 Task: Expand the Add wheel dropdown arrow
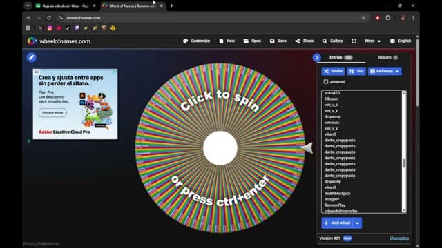(x=358, y=223)
